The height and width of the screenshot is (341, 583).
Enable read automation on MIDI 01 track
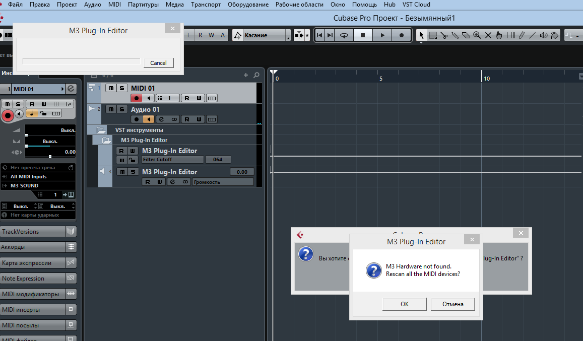[187, 98]
